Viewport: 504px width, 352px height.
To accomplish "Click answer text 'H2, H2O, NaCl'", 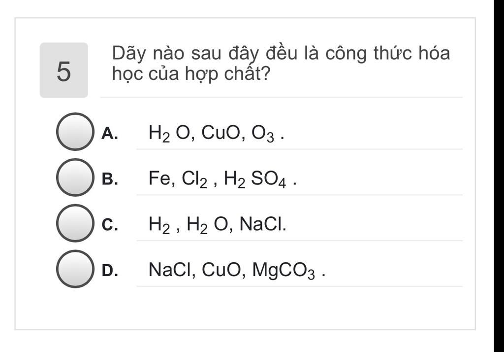I will pos(217,225).
